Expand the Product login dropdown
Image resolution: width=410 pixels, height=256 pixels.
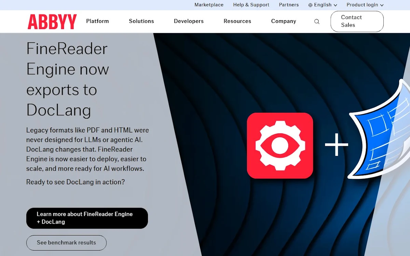(x=365, y=5)
